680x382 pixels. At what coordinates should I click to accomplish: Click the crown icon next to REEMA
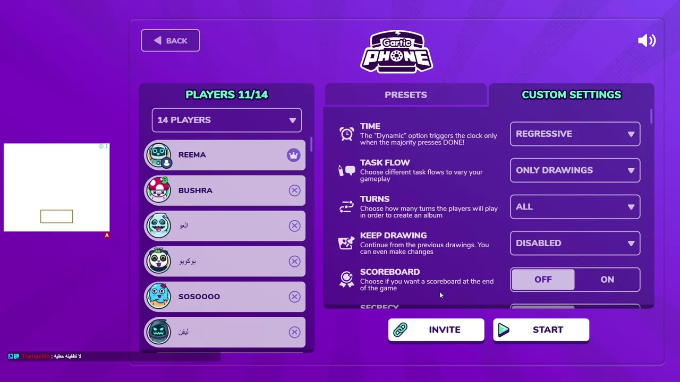(x=293, y=155)
